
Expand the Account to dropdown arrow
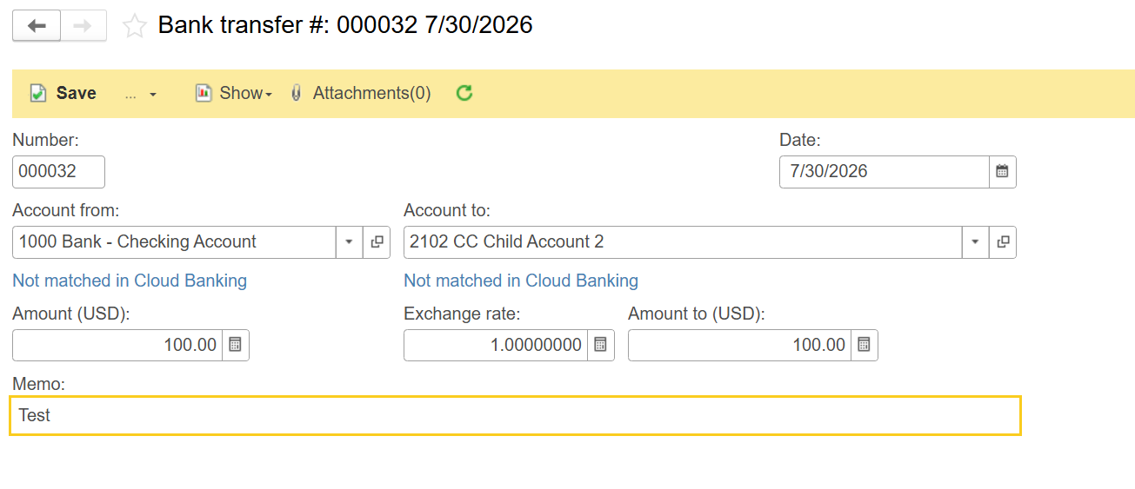[x=975, y=242]
